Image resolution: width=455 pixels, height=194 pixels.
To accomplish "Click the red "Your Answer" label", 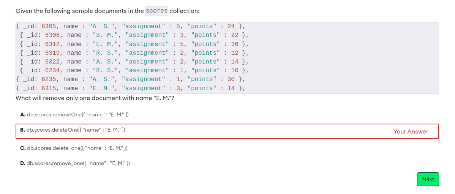I will point(411,132).
